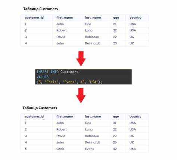Select the 'Chris' string in the SQL statement
The height and width of the screenshot is (160, 177).
pos(52,82)
